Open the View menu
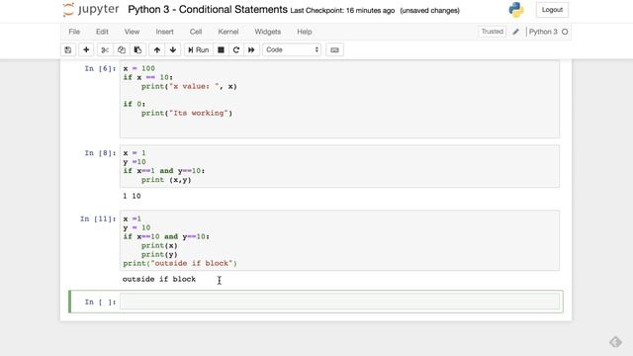The width and height of the screenshot is (633, 356). point(132,32)
